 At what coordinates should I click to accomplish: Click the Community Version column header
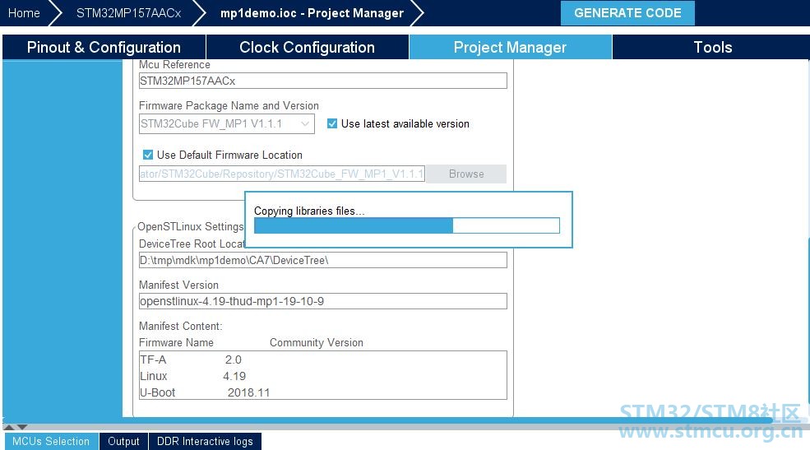(x=316, y=342)
